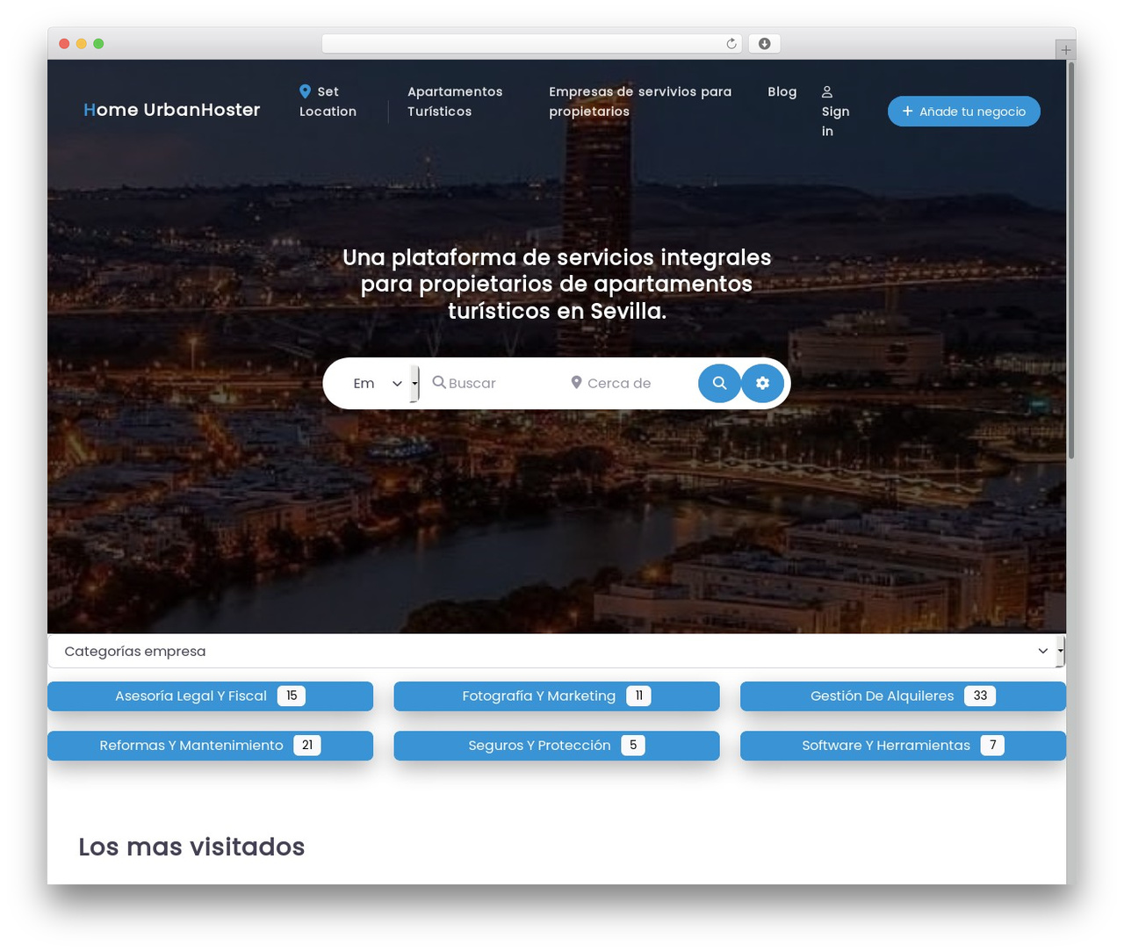Select Reformas Y Mantenimiento category
The width and height of the screenshot is (1124, 952).
coord(210,746)
